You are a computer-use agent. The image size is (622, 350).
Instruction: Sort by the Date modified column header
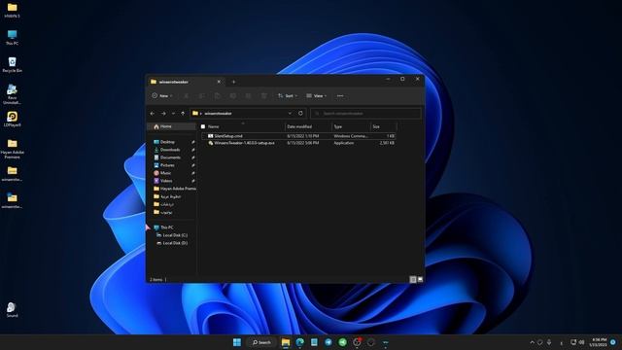(308, 126)
